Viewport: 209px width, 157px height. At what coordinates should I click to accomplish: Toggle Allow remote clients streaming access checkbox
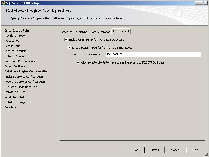(x=78, y=62)
